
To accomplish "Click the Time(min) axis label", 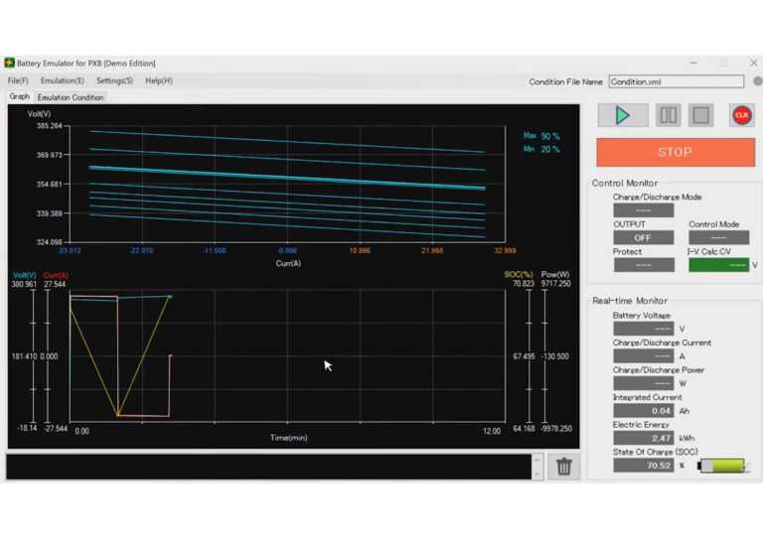I will pos(288,438).
